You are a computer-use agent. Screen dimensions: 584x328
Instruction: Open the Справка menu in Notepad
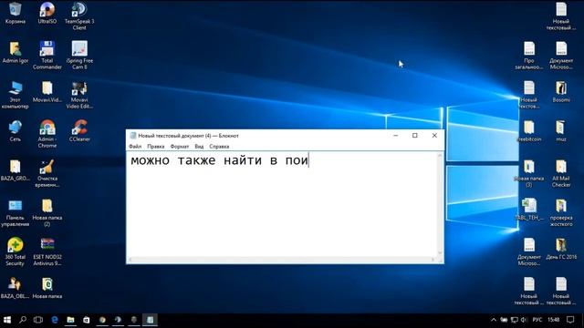tap(219, 147)
